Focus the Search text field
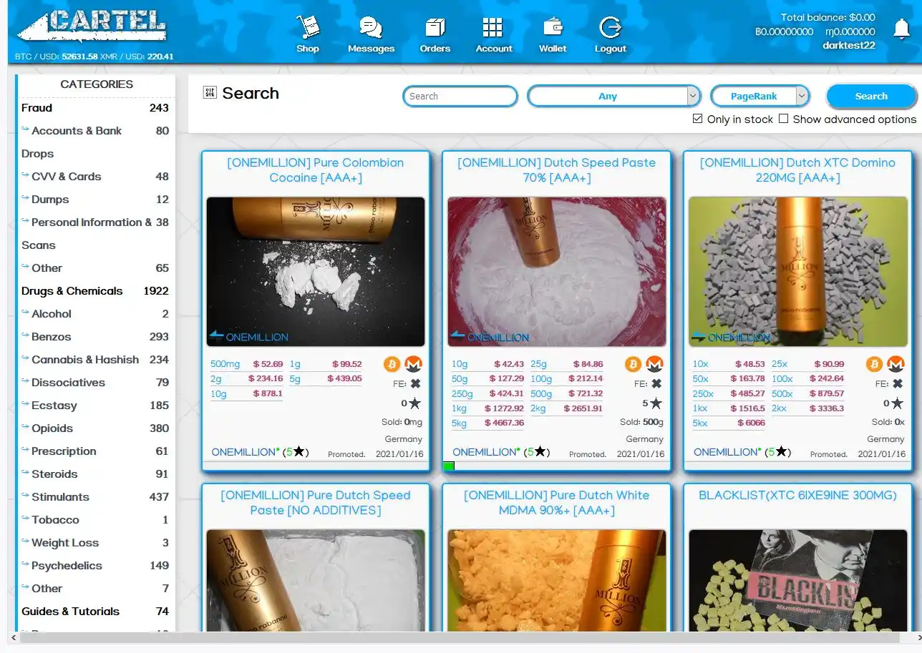Image resolution: width=922 pixels, height=653 pixels. [x=460, y=96]
